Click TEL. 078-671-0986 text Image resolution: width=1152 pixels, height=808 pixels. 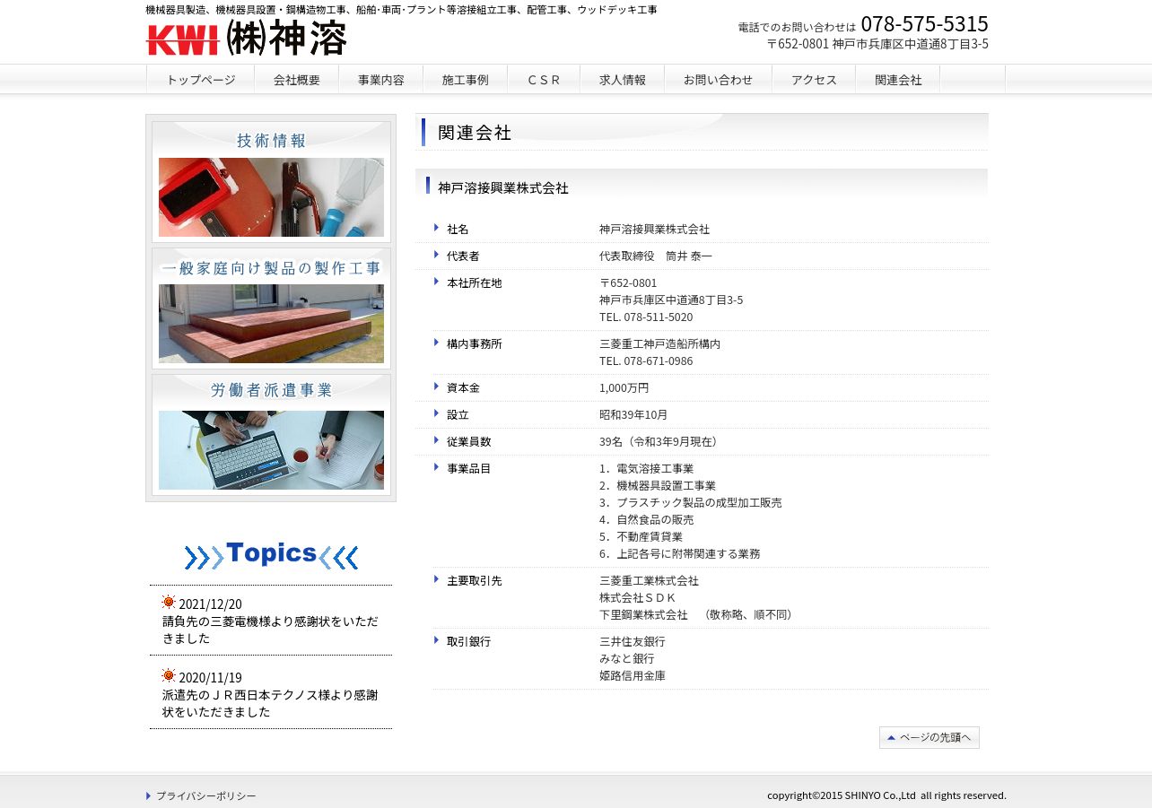[x=646, y=361]
